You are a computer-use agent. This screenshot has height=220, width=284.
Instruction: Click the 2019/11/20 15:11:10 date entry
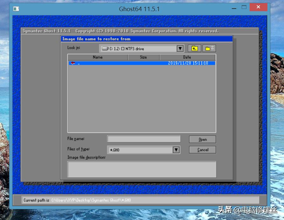tap(188, 63)
